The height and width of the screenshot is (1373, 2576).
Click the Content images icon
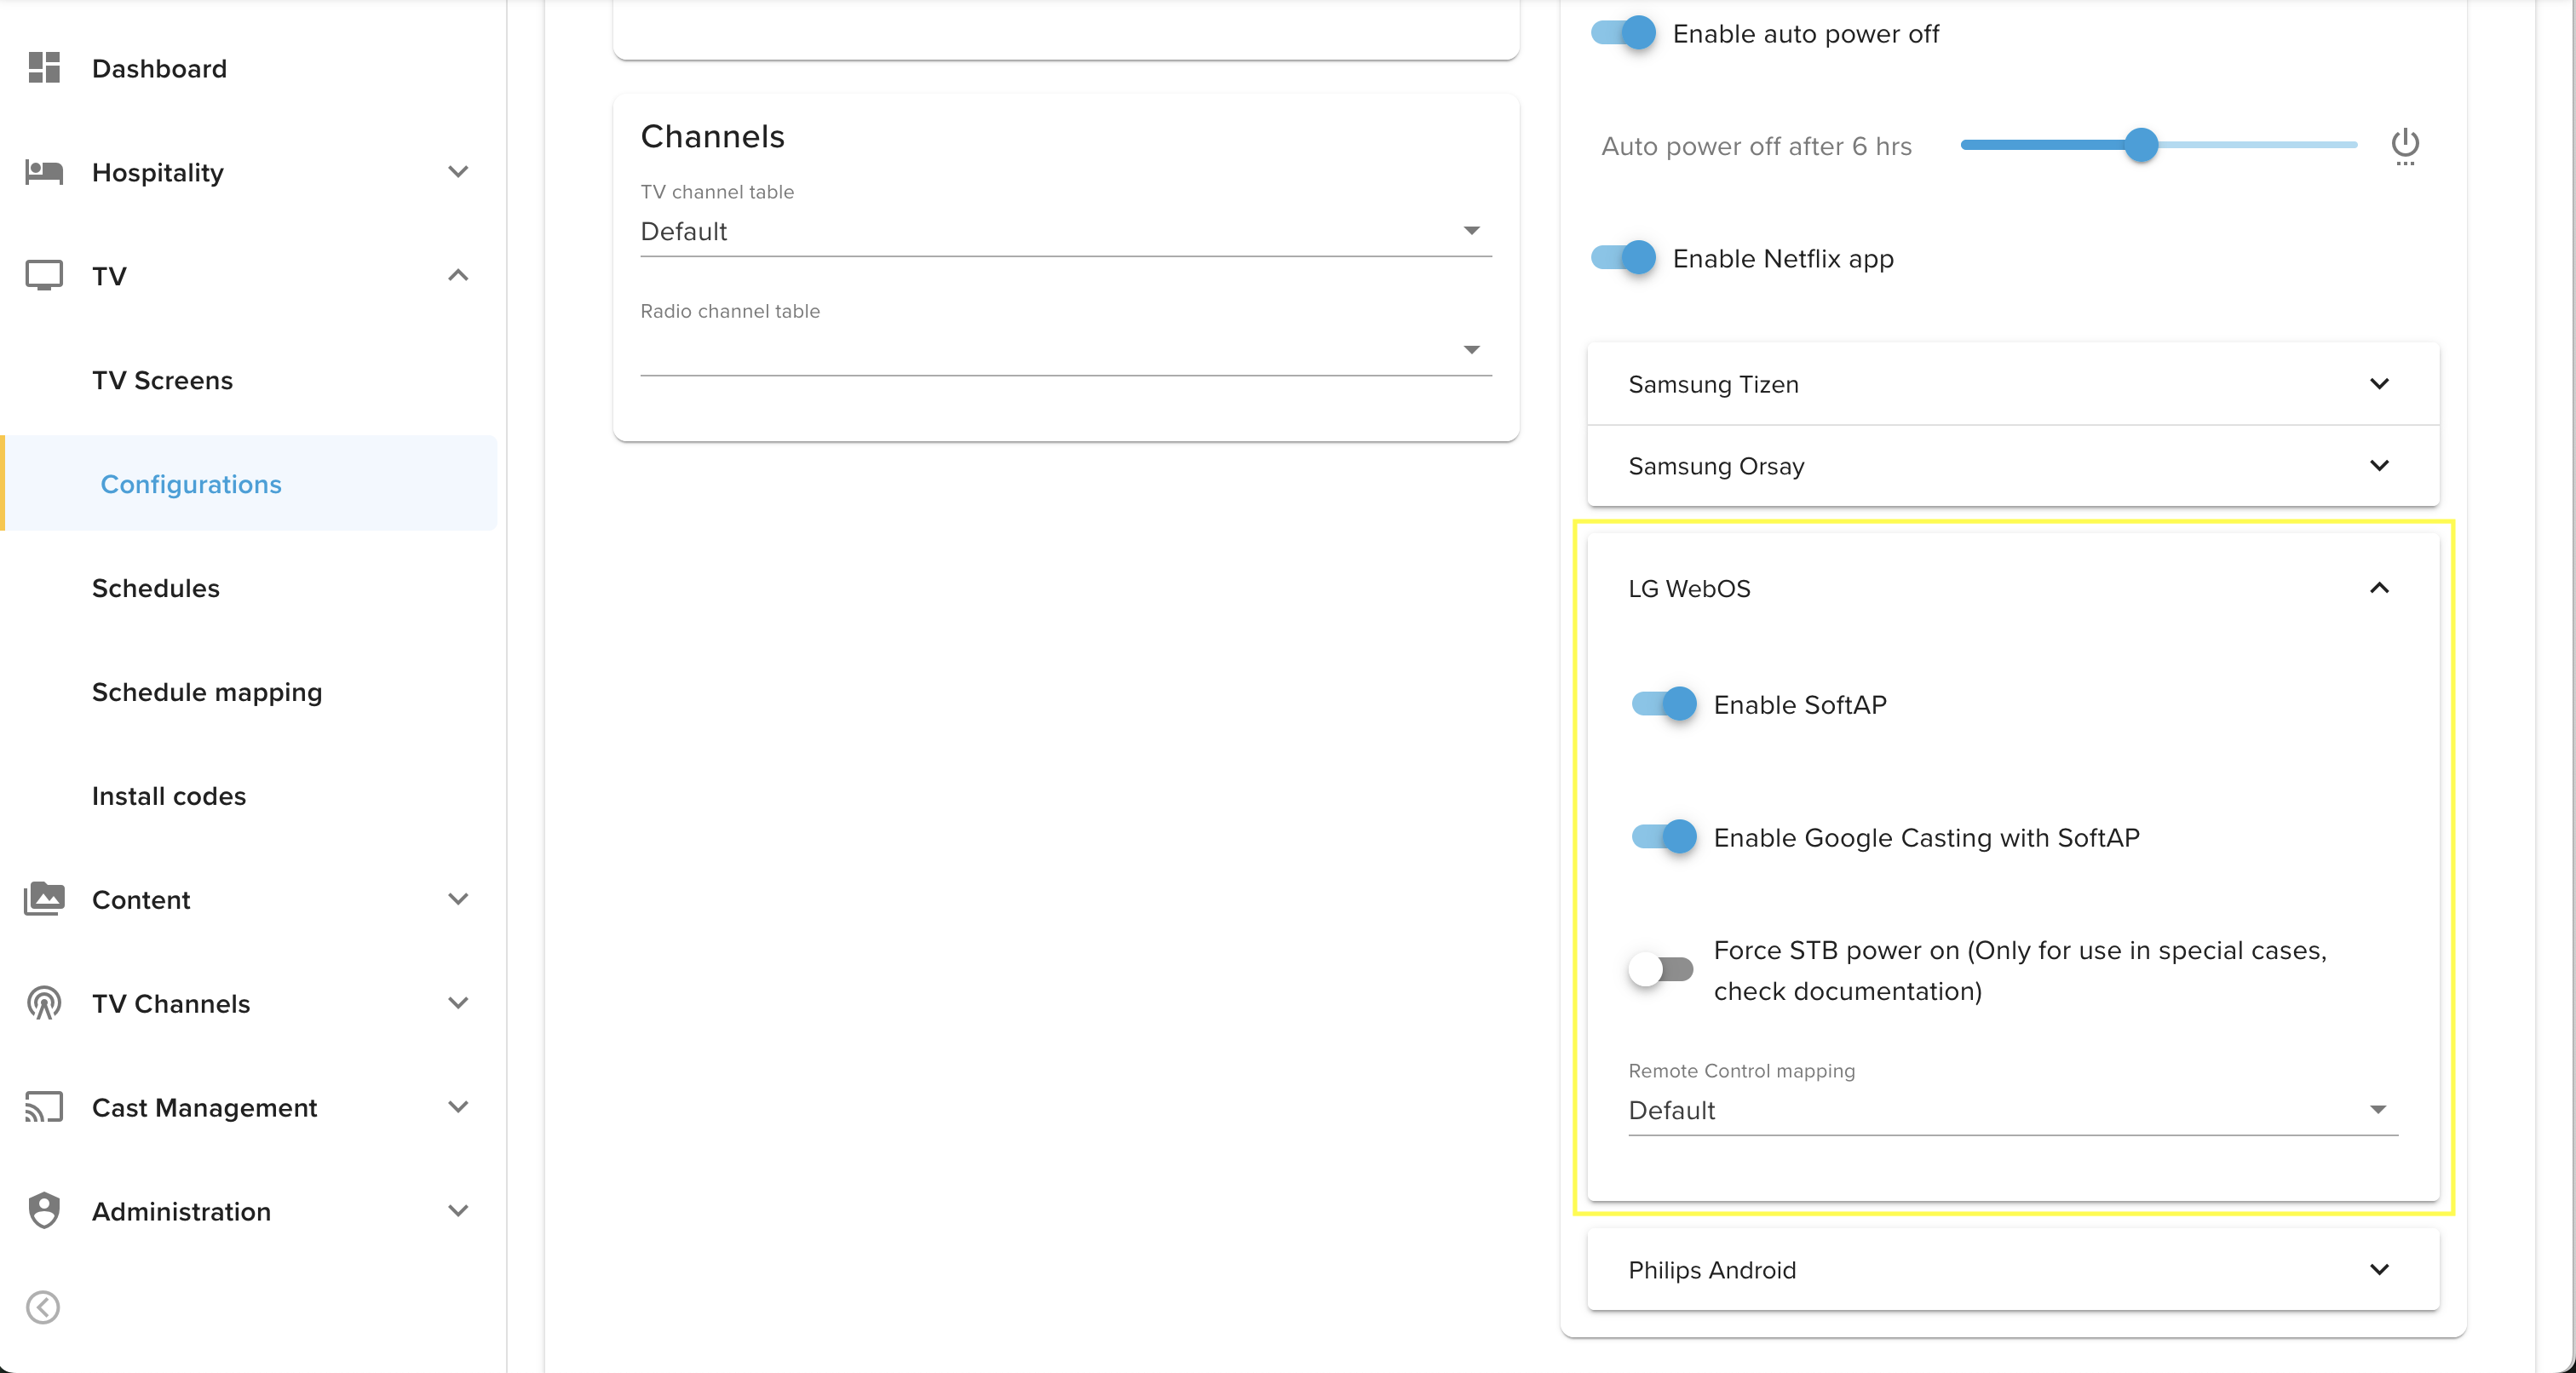(x=44, y=899)
